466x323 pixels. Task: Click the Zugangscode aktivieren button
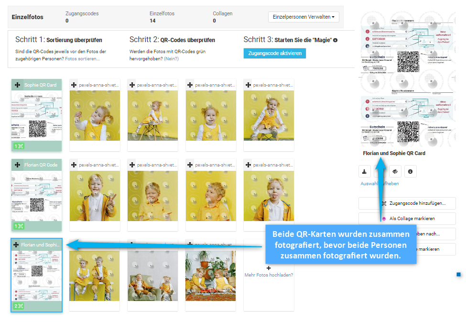[x=275, y=53]
